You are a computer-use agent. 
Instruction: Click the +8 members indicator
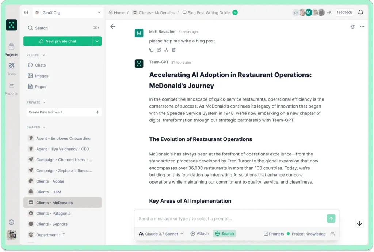pos(329,13)
